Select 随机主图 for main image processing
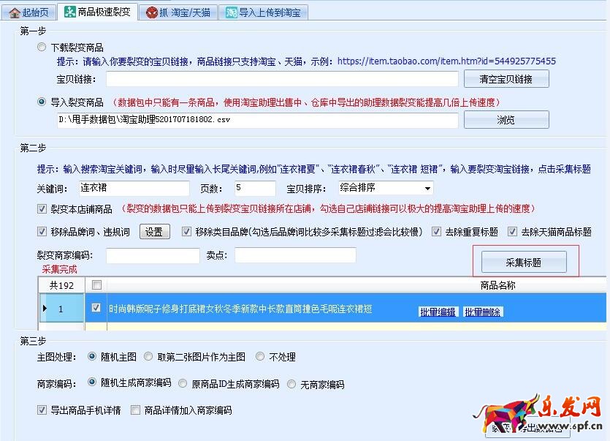The width and height of the screenshot is (610, 441). (92, 356)
